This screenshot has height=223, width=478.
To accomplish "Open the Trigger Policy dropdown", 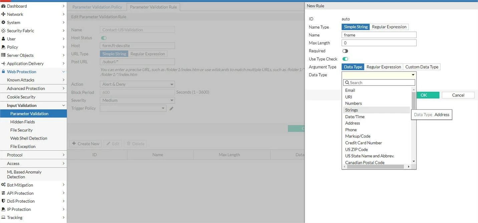I will [x=133, y=108].
